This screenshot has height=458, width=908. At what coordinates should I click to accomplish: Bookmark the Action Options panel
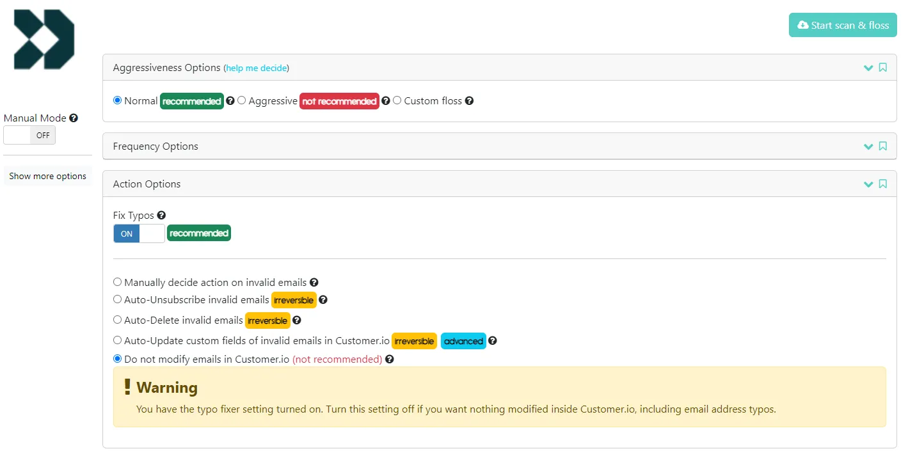883,184
